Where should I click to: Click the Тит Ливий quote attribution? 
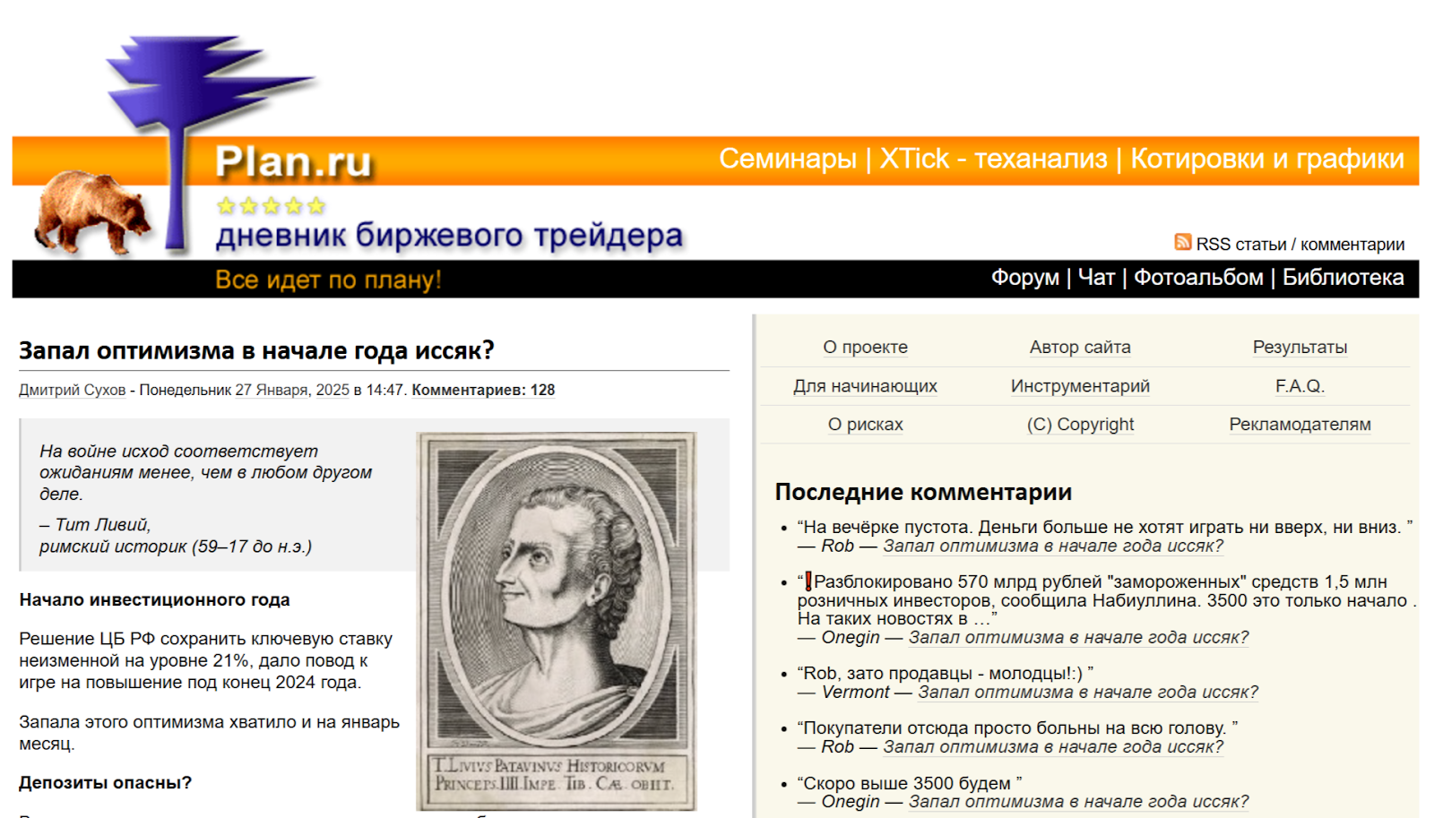pos(176,536)
